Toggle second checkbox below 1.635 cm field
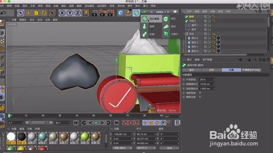The image size is (273, 153). click(200, 97)
